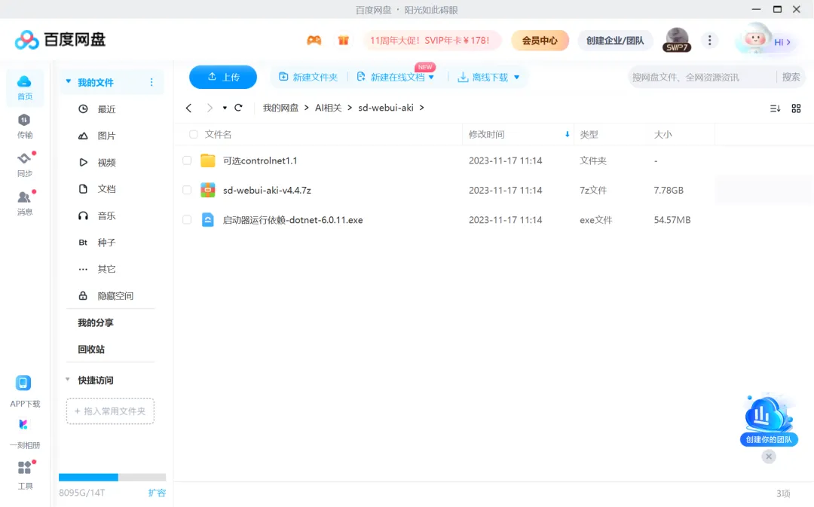Open 隐藏空间 in the file tree
814x507 pixels.
click(x=115, y=296)
